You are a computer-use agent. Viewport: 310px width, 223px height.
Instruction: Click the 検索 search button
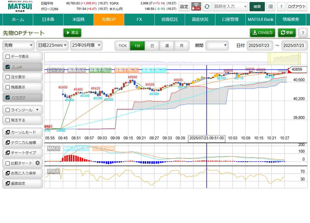257,6
